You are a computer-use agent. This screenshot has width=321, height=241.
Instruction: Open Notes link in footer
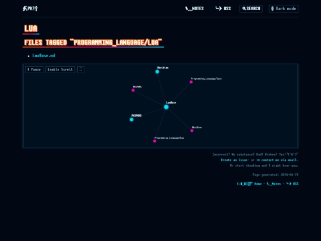(273, 184)
